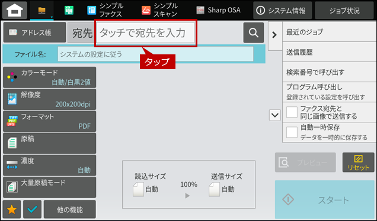Enable ファクス宛先と同じ画像で送信する checkbox
Image resolution: width=377 pixels, height=221 pixels.
pyautogui.click(x=292, y=112)
